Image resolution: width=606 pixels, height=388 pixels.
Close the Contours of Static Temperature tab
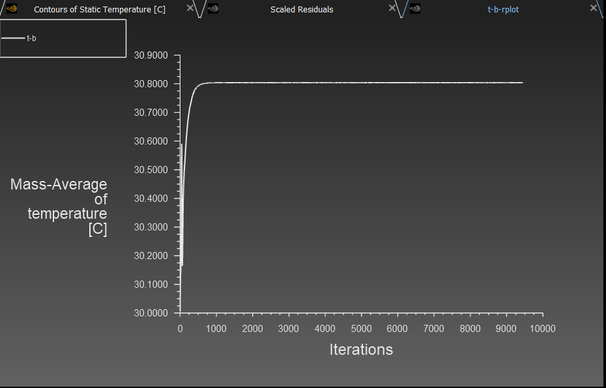coord(190,8)
